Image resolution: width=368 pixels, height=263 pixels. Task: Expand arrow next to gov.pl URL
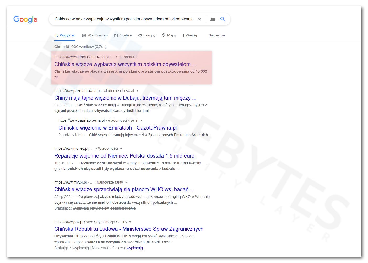point(130,222)
